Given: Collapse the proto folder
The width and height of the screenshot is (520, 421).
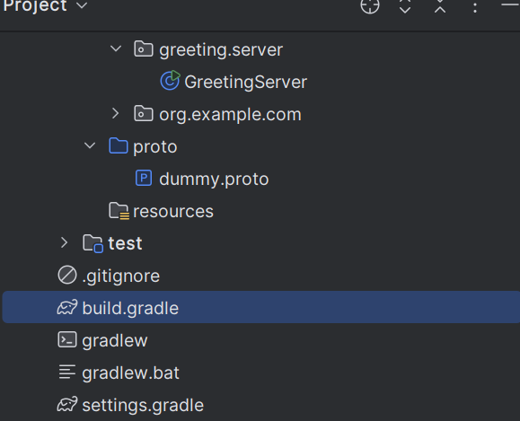Looking at the screenshot, I should coord(90,145).
